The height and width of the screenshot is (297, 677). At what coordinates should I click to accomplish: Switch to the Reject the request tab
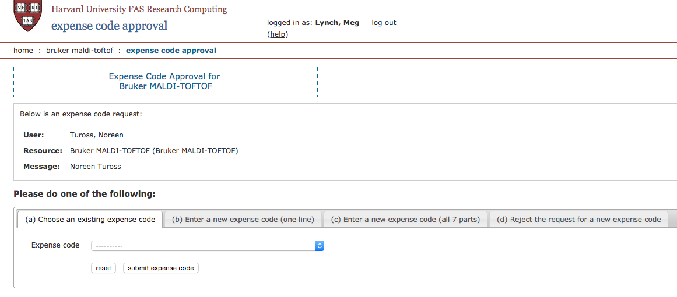click(578, 219)
